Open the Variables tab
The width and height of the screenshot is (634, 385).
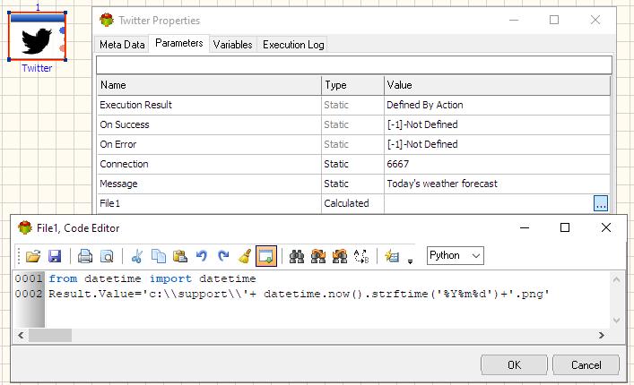pos(233,45)
